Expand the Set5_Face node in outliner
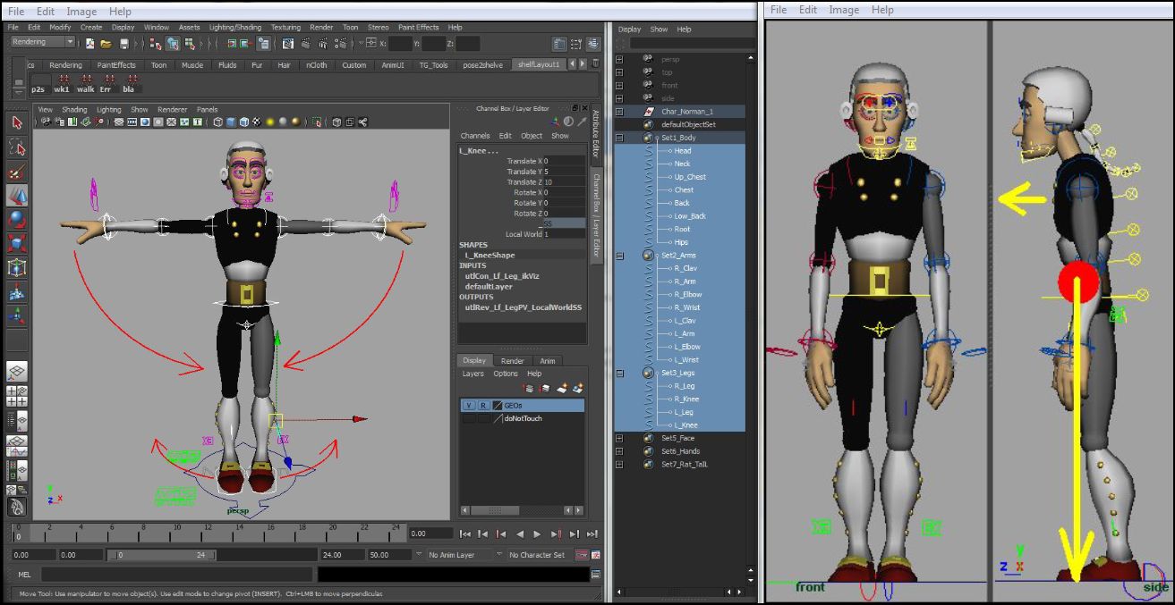The width and height of the screenshot is (1175, 605). 619,438
